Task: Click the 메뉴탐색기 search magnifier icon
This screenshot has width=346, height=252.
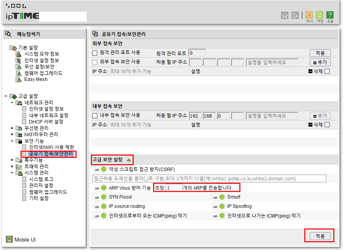Action: (x=8, y=34)
